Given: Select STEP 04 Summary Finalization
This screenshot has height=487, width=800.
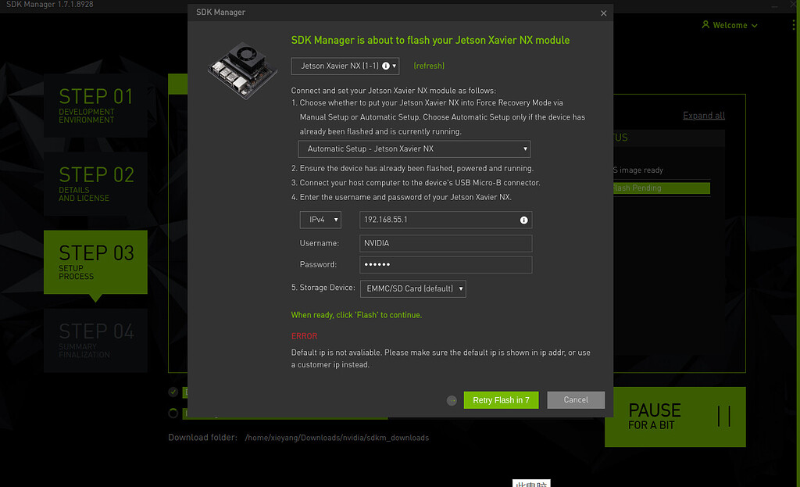Looking at the screenshot, I should pos(95,340).
